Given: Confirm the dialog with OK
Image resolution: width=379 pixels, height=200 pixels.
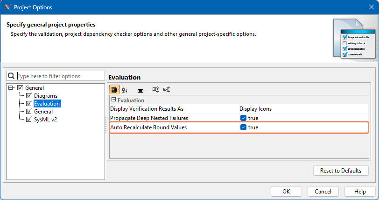Looking at the screenshot, I should pyautogui.click(x=286, y=191).
